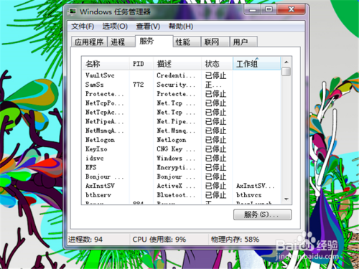The image size is (359, 269).
Task: Click the Bluetoot... description cell
Action: (176, 195)
